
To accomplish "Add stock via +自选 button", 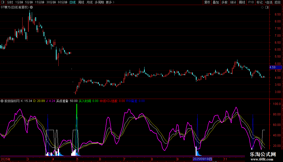I will [268, 2].
